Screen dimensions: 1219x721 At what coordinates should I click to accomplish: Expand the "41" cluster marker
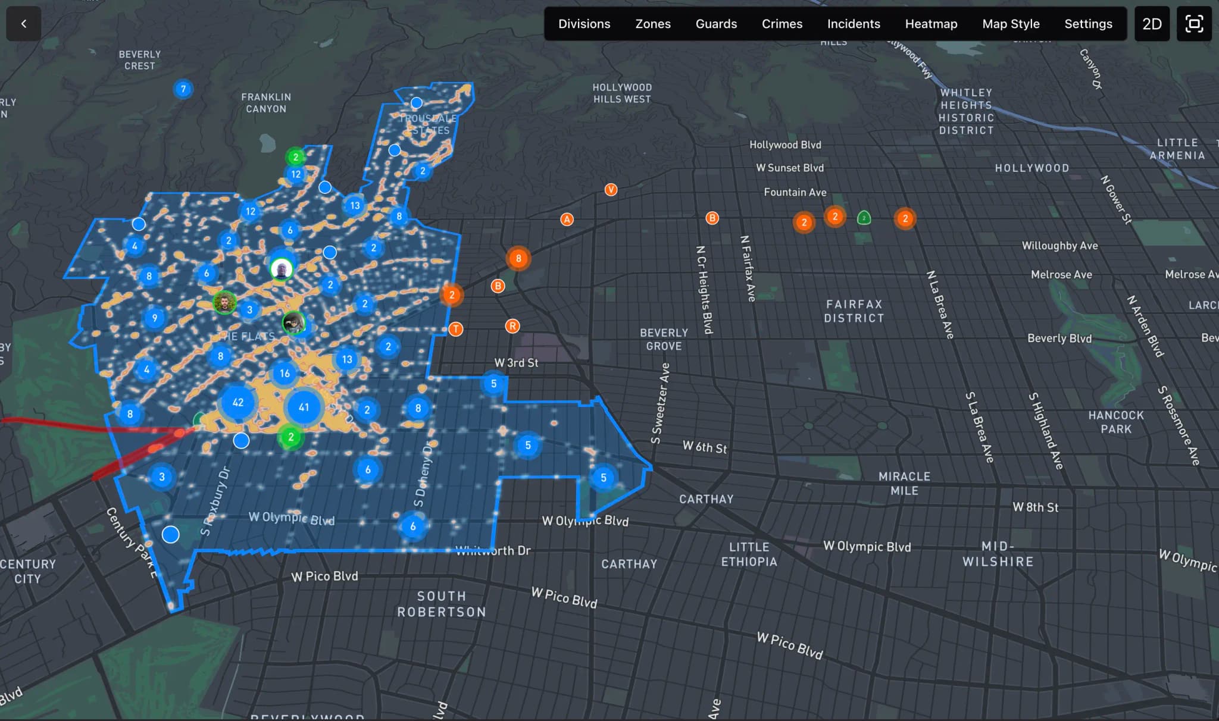pyautogui.click(x=304, y=407)
